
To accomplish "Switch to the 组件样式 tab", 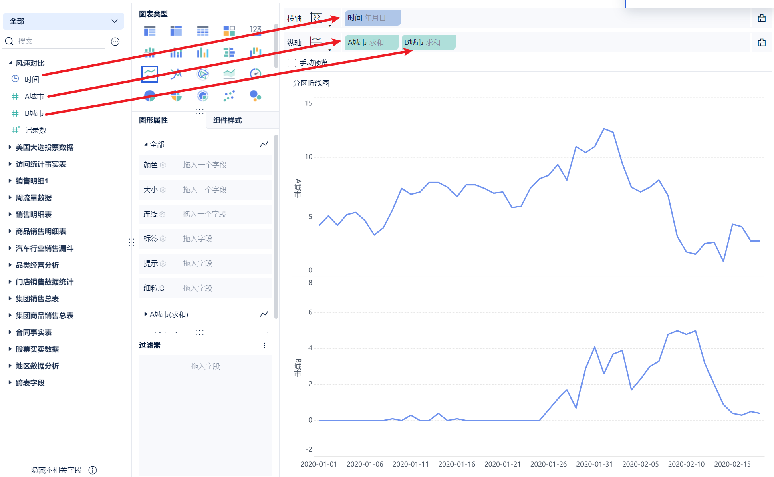I will click(x=227, y=120).
